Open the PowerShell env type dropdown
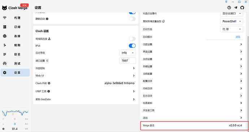 point(232,21)
